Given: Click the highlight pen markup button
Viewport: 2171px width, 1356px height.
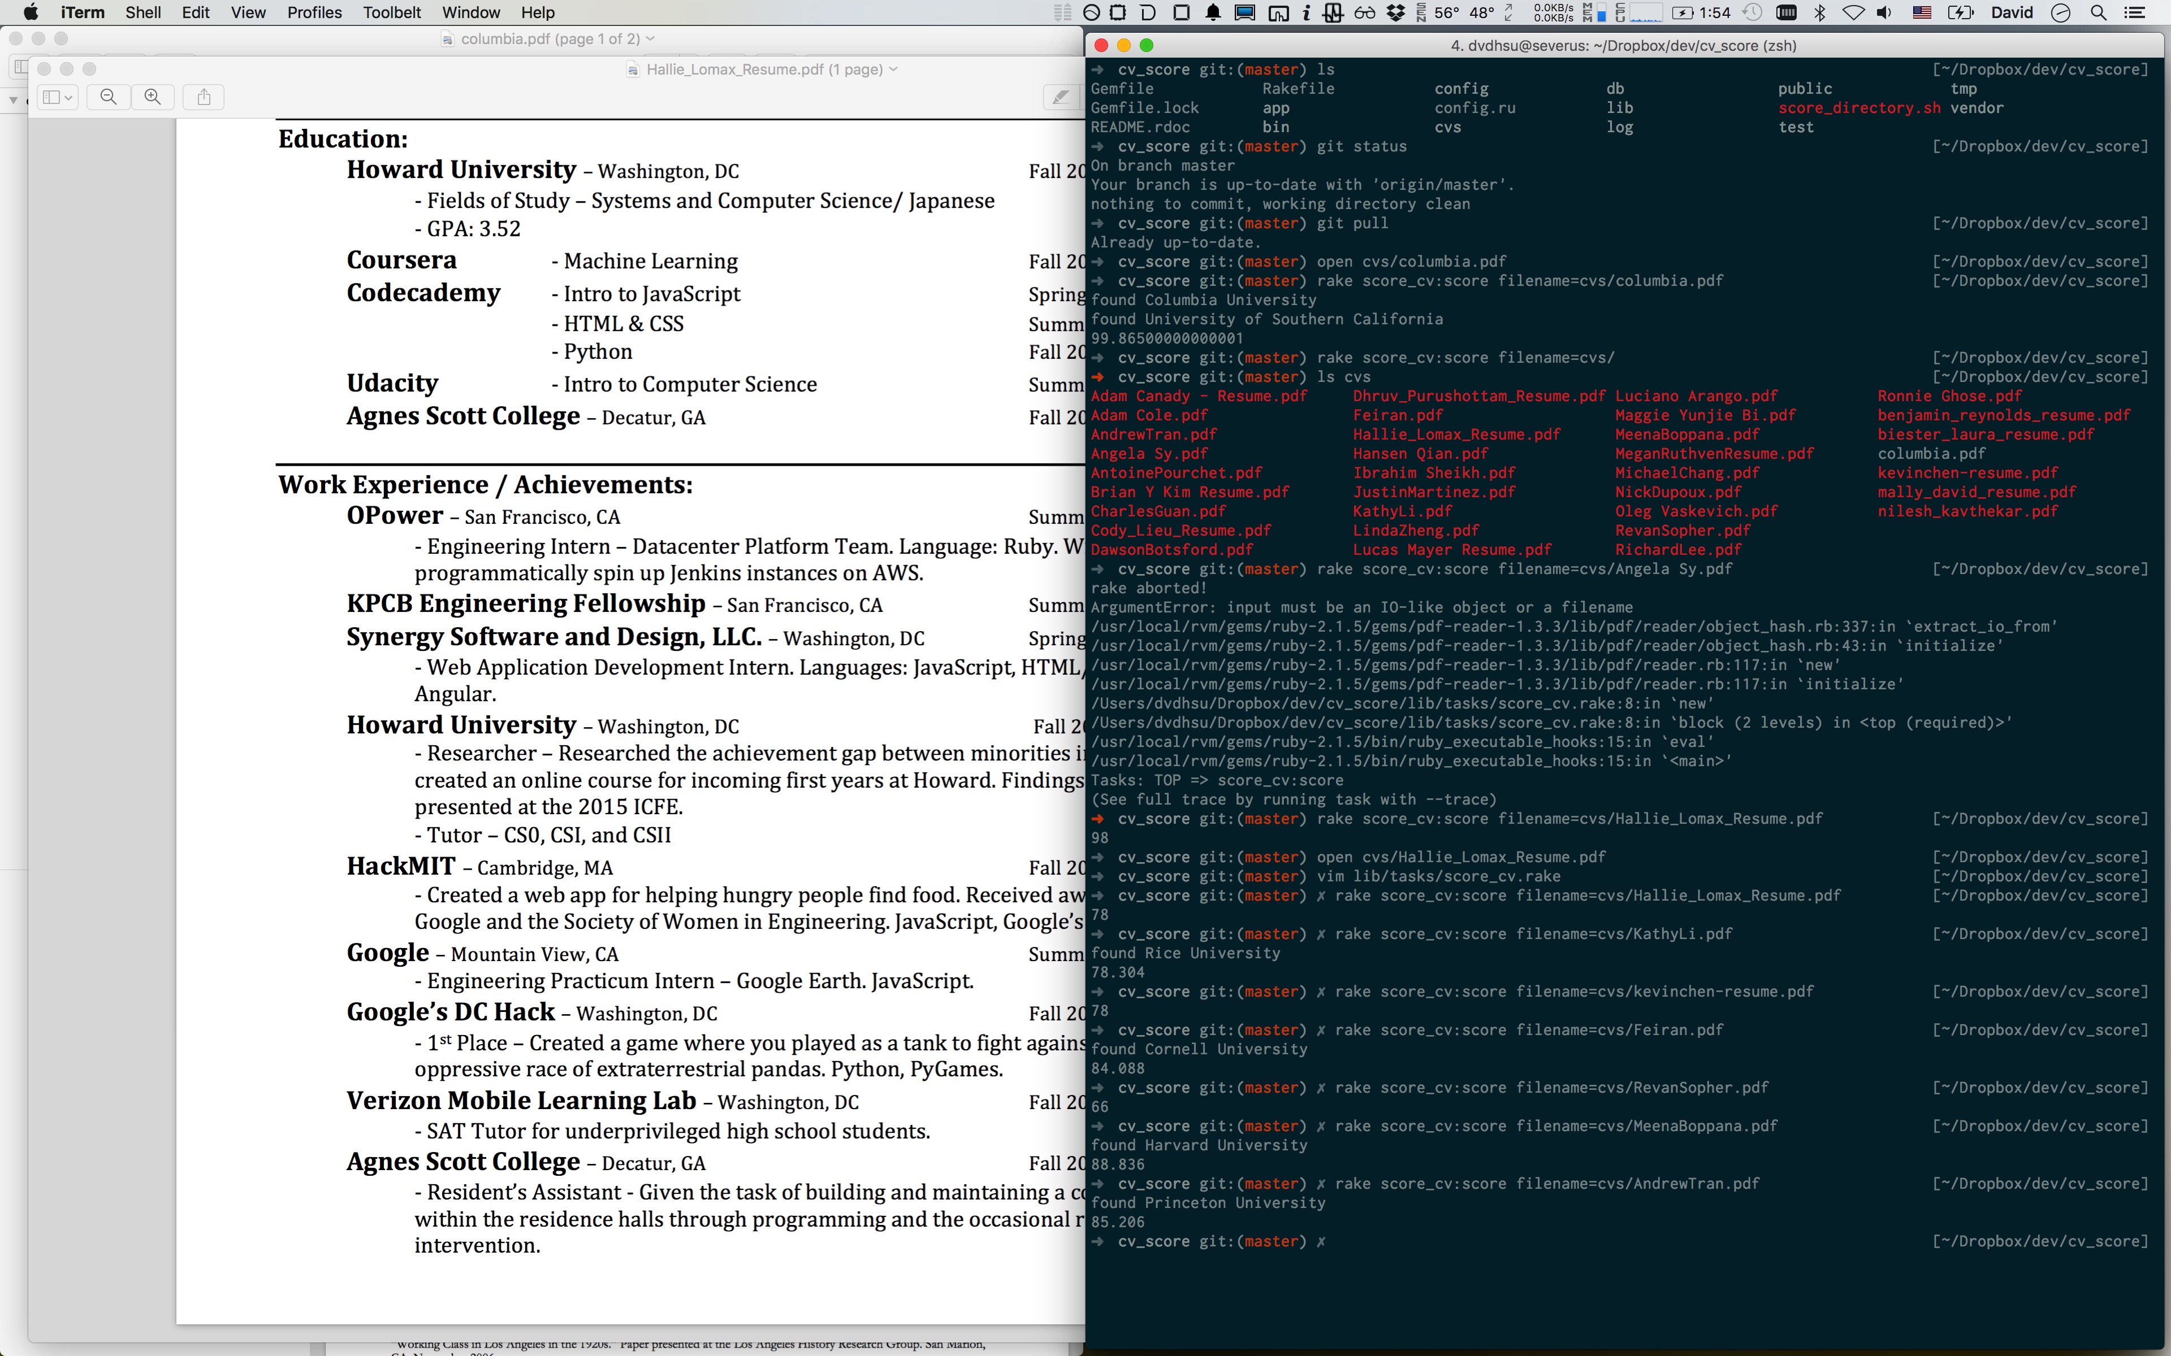Looking at the screenshot, I should click(x=1061, y=97).
